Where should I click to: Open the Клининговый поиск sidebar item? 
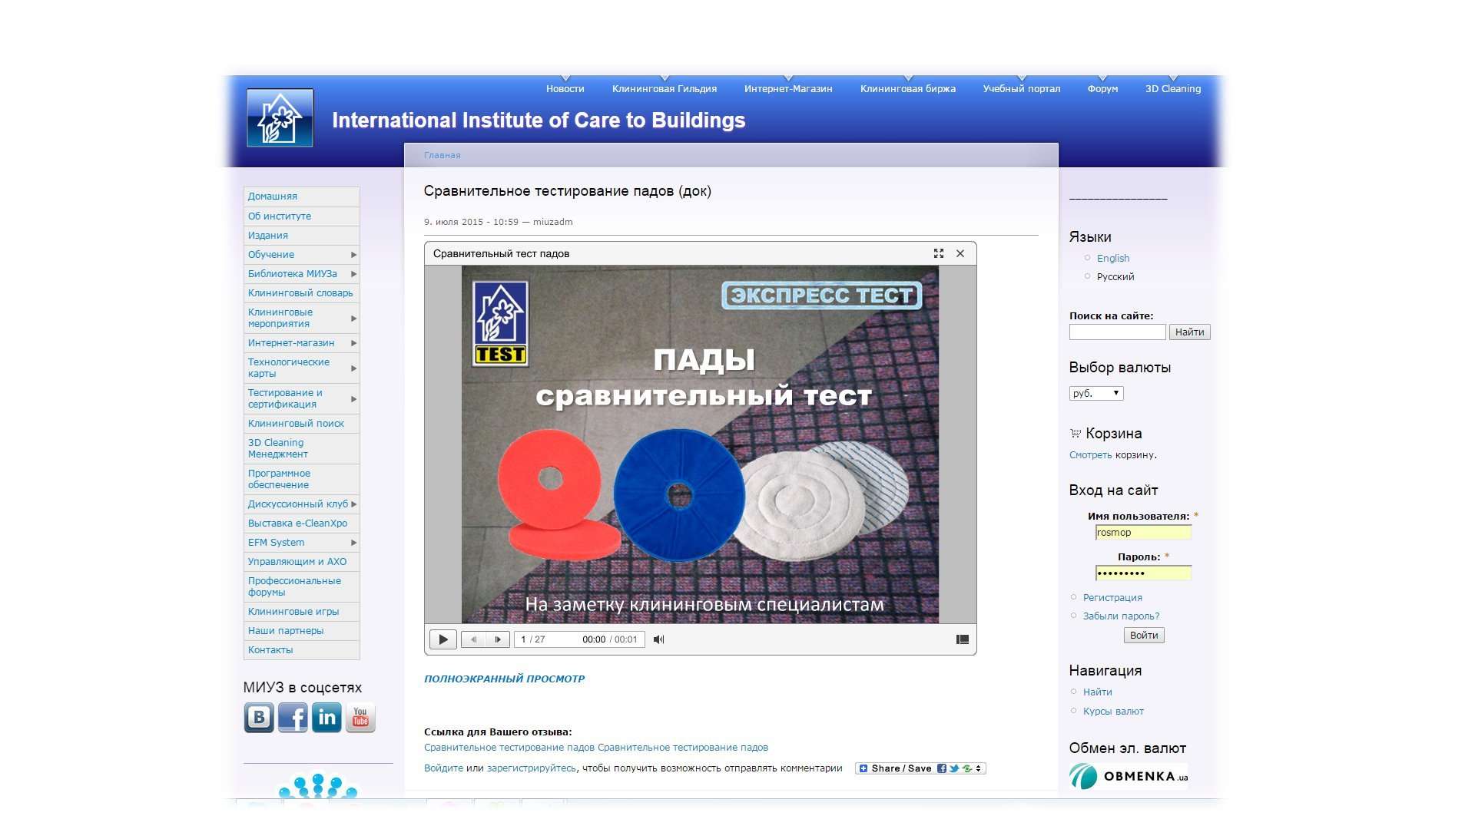pos(301,424)
